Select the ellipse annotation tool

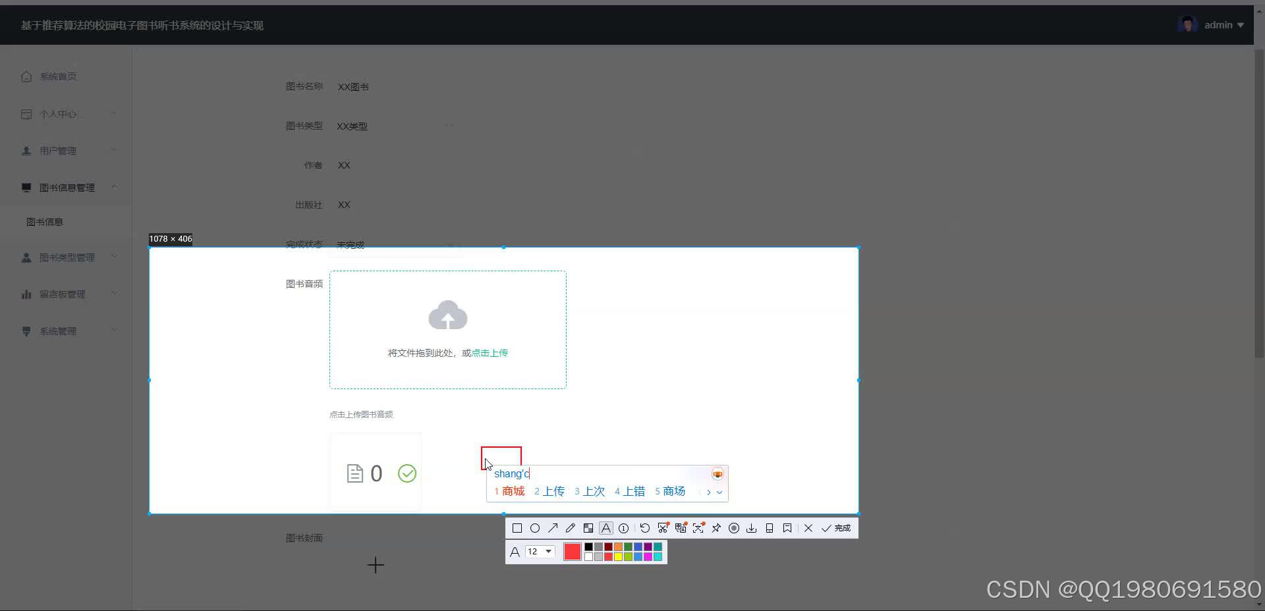pos(535,528)
